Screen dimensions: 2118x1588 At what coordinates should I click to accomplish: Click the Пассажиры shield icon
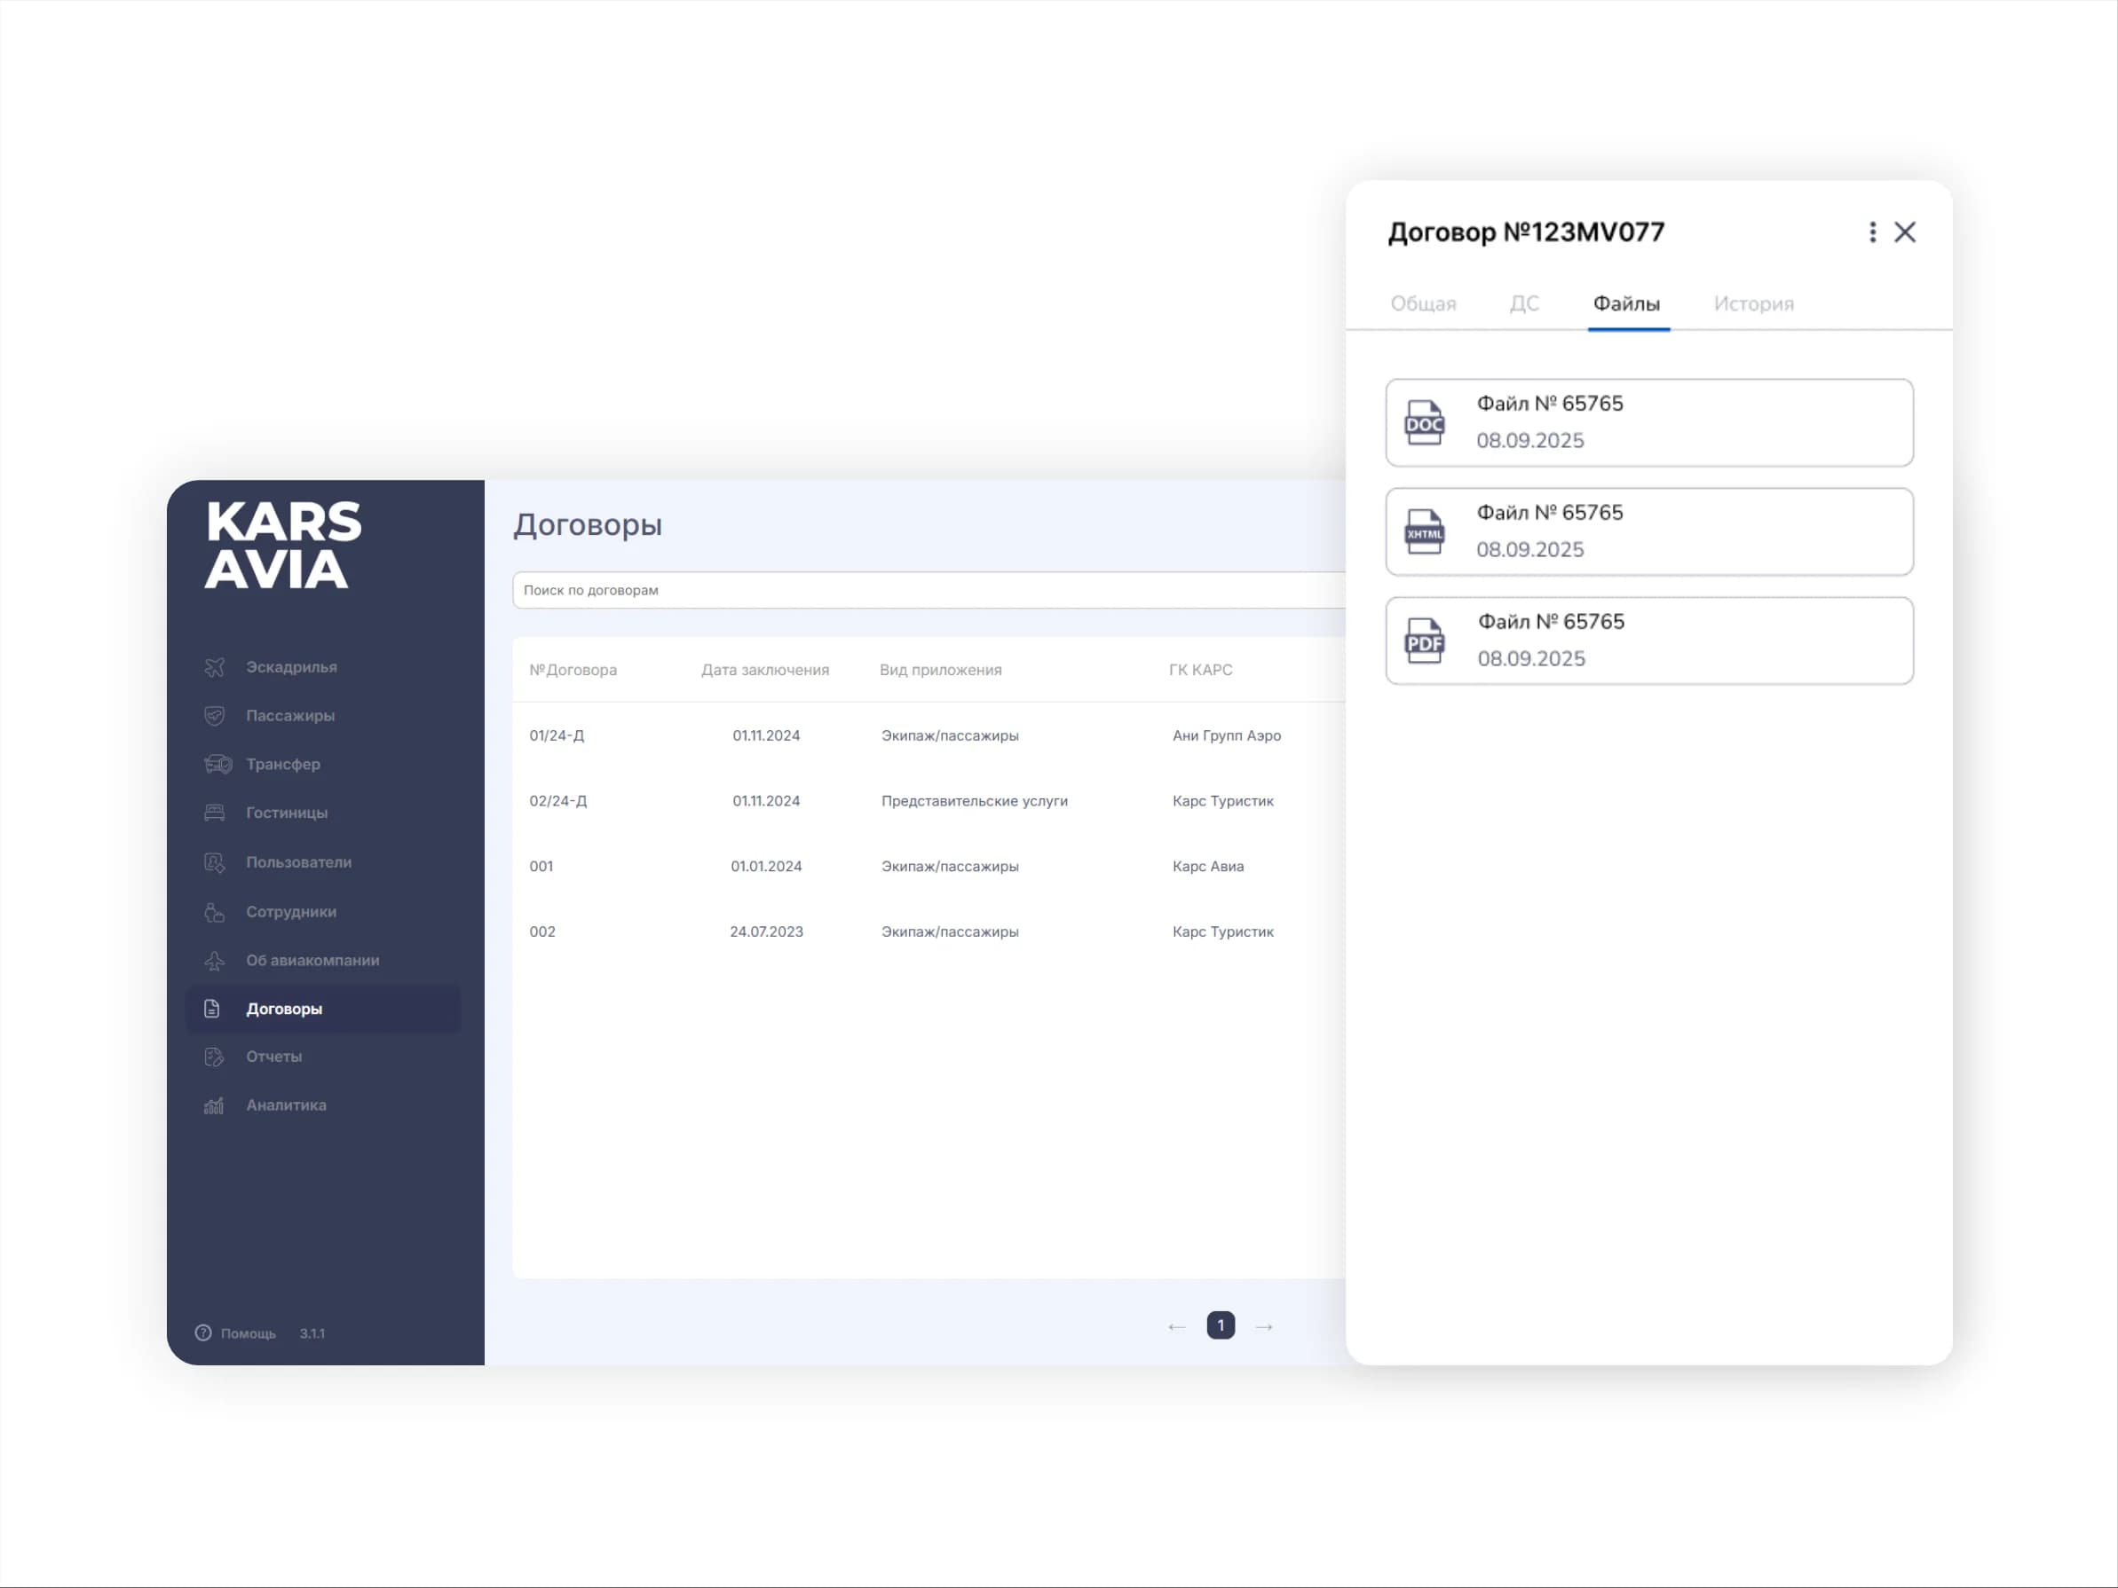[215, 716]
